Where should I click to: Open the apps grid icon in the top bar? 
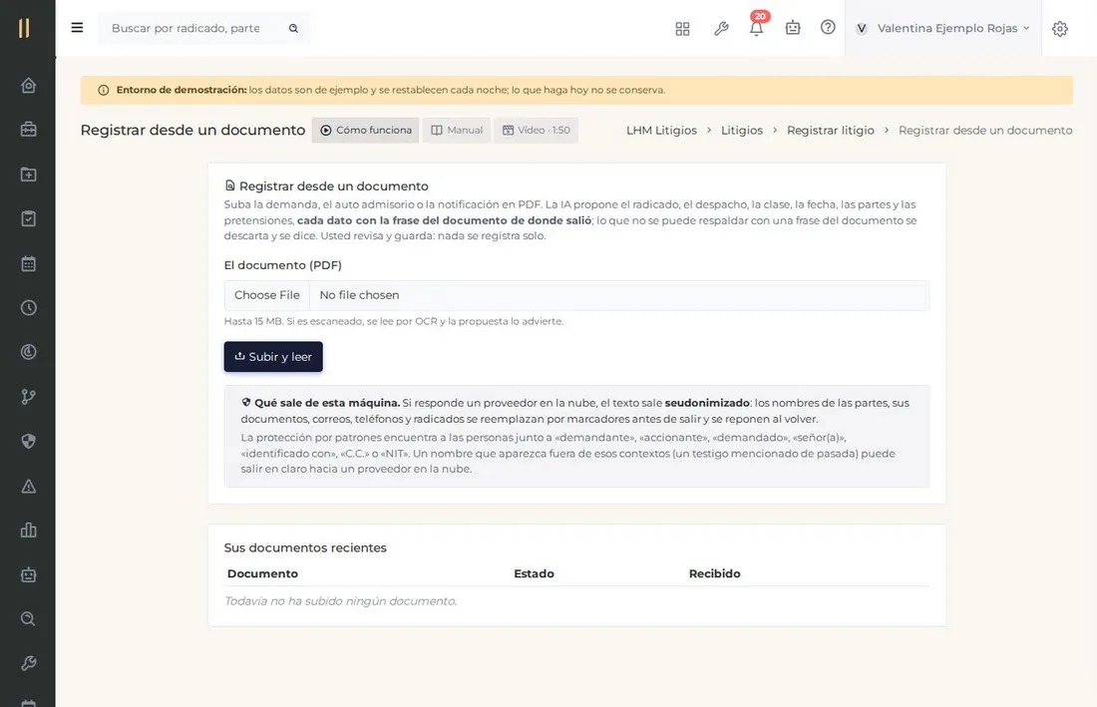(x=682, y=29)
